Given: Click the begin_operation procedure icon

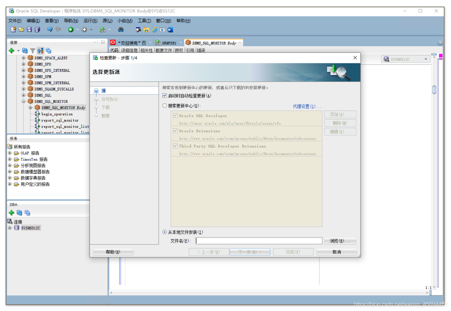Looking at the screenshot, I should (38, 114).
